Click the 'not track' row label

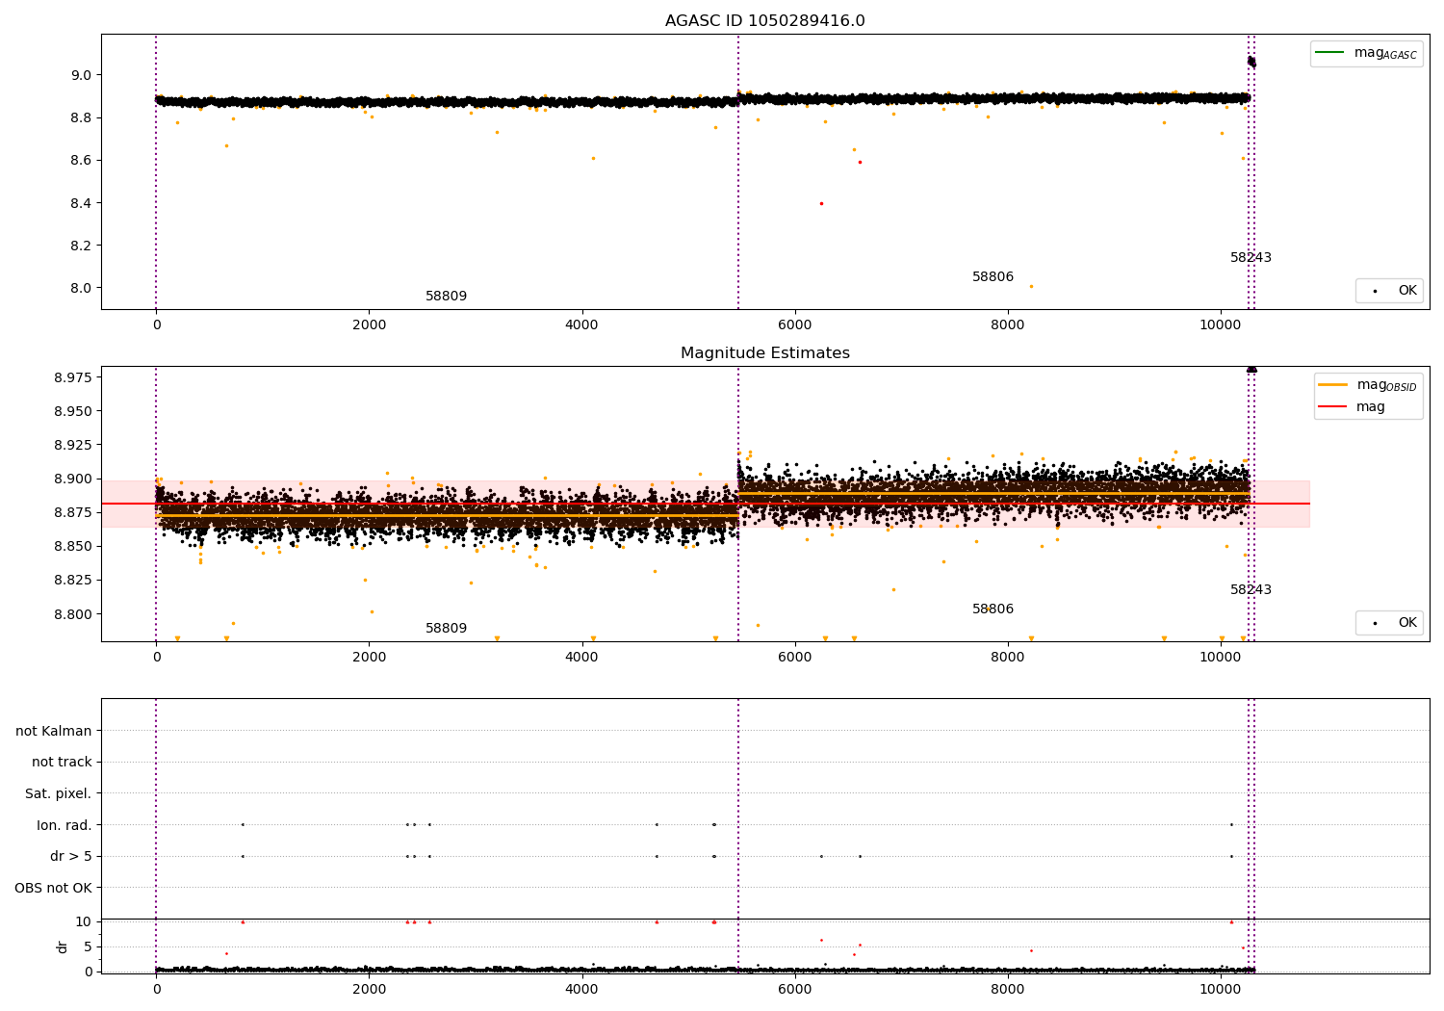(62, 763)
